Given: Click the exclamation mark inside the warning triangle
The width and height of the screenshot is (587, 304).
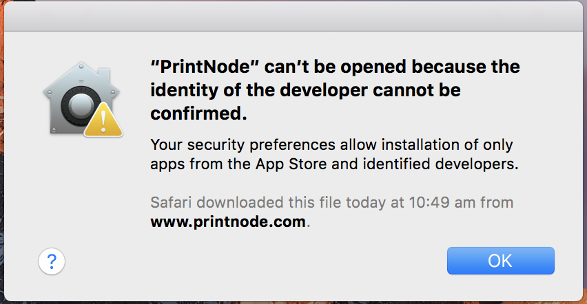Looking at the screenshot, I should 103,122.
